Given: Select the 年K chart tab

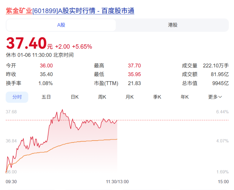Looking at the screenshot, I should click(185, 97).
